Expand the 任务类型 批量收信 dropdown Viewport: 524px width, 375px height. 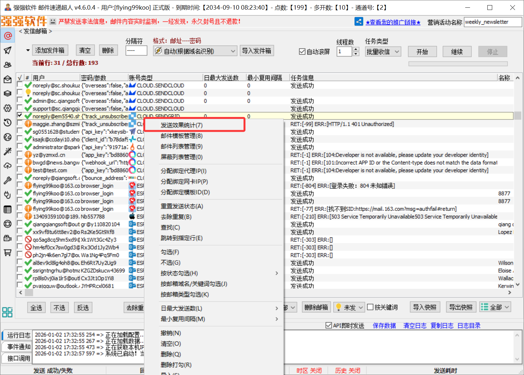[x=383, y=52]
